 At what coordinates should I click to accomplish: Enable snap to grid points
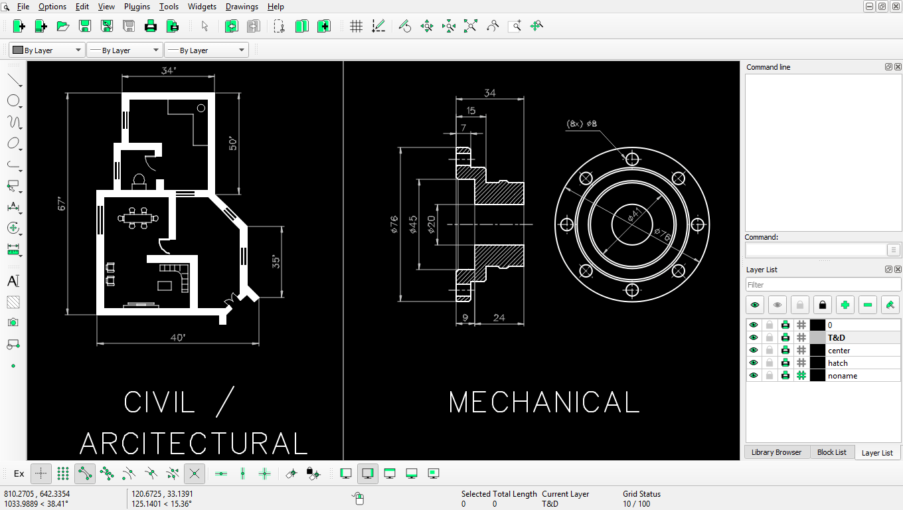[63, 473]
